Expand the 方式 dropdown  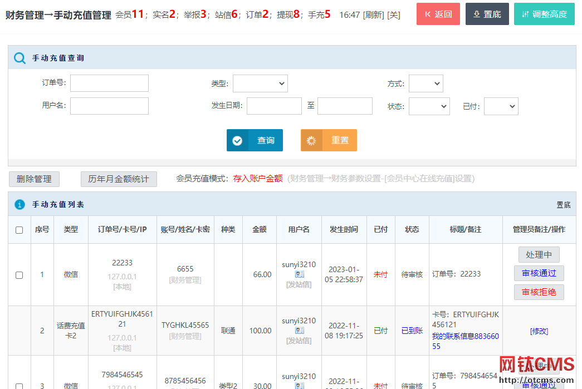tap(426, 83)
